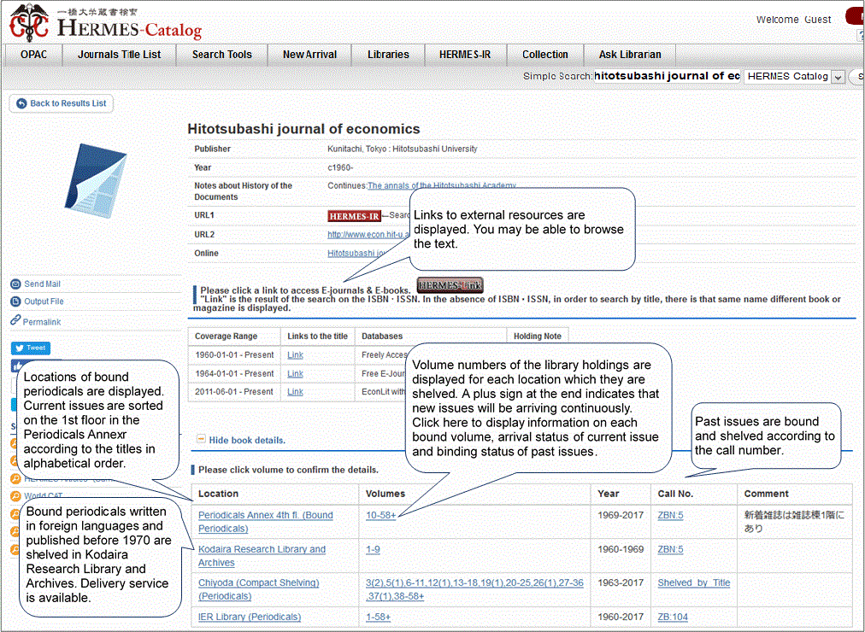This screenshot has height=632, width=865.
Task: Open the HERMES-IR tab
Action: [x=465, y=55]
